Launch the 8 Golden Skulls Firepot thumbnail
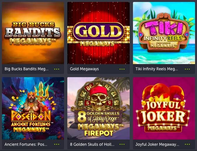 [99, 108]
